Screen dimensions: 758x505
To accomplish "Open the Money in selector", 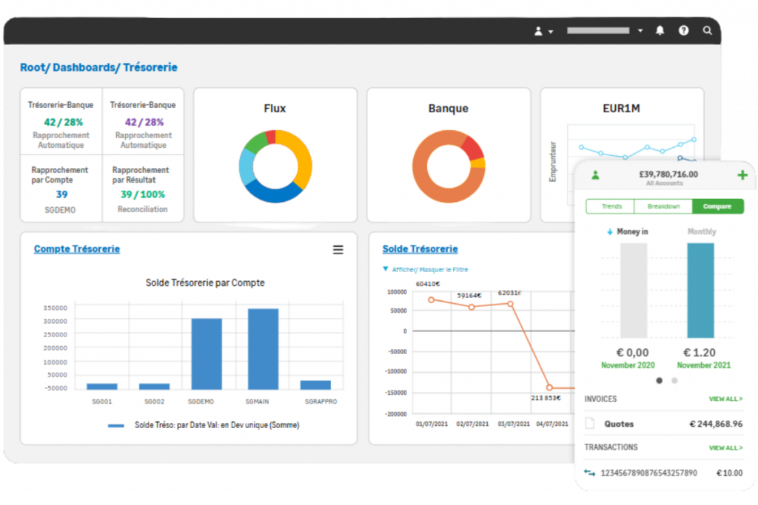I will click(627, 231).
